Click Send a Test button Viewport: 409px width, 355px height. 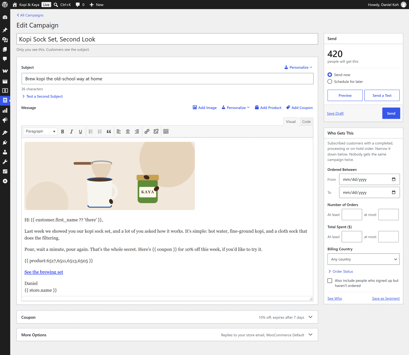tap(382, 95)
